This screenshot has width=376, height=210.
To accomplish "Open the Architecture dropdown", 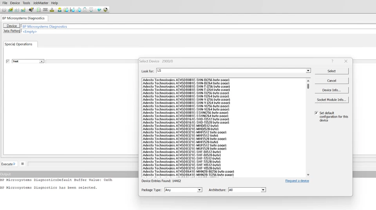I will [x=247, y=190].
